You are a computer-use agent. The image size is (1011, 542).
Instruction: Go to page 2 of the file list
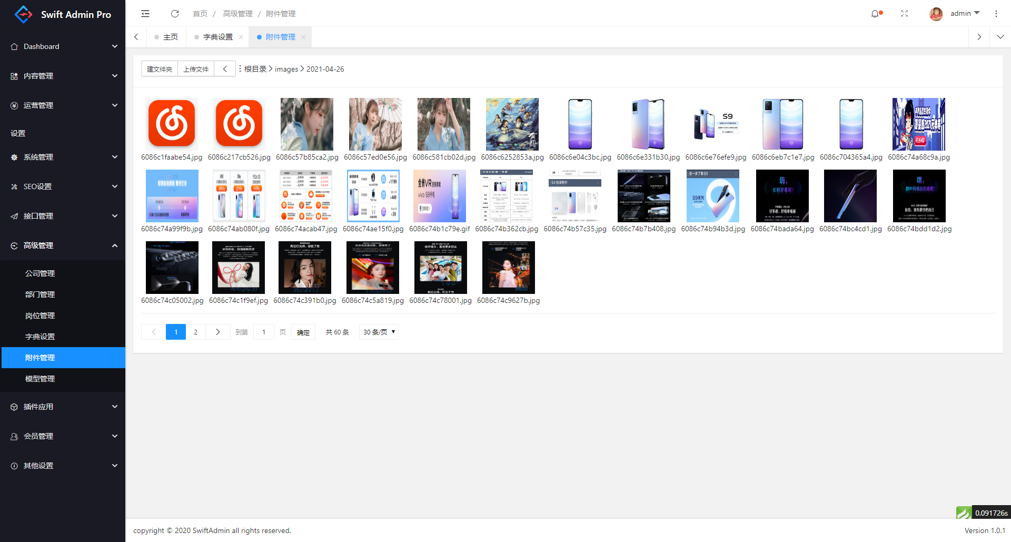point(196,332)
